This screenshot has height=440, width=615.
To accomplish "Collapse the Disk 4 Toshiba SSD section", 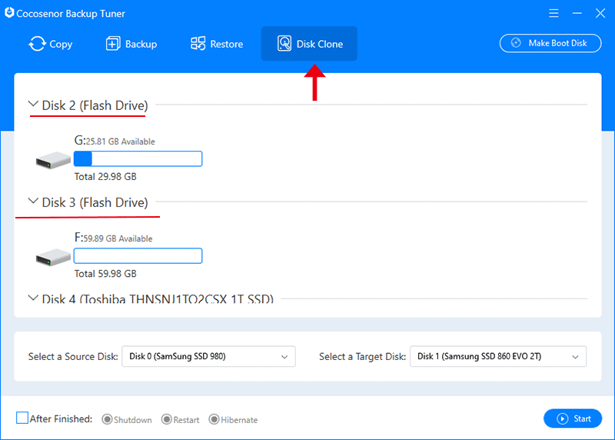I will [x=33, y=298].
